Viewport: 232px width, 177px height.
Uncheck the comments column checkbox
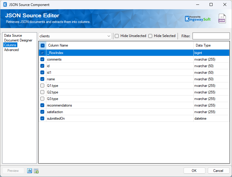pos(42,59)
